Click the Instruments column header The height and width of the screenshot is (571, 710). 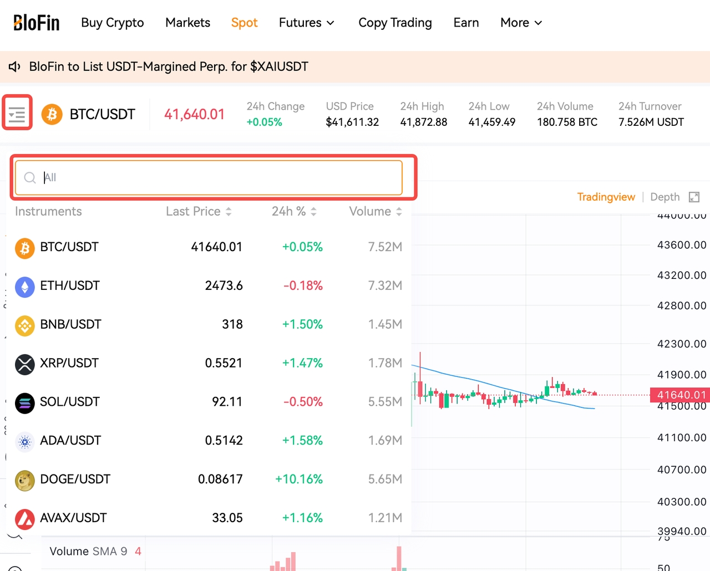point(48,211)
